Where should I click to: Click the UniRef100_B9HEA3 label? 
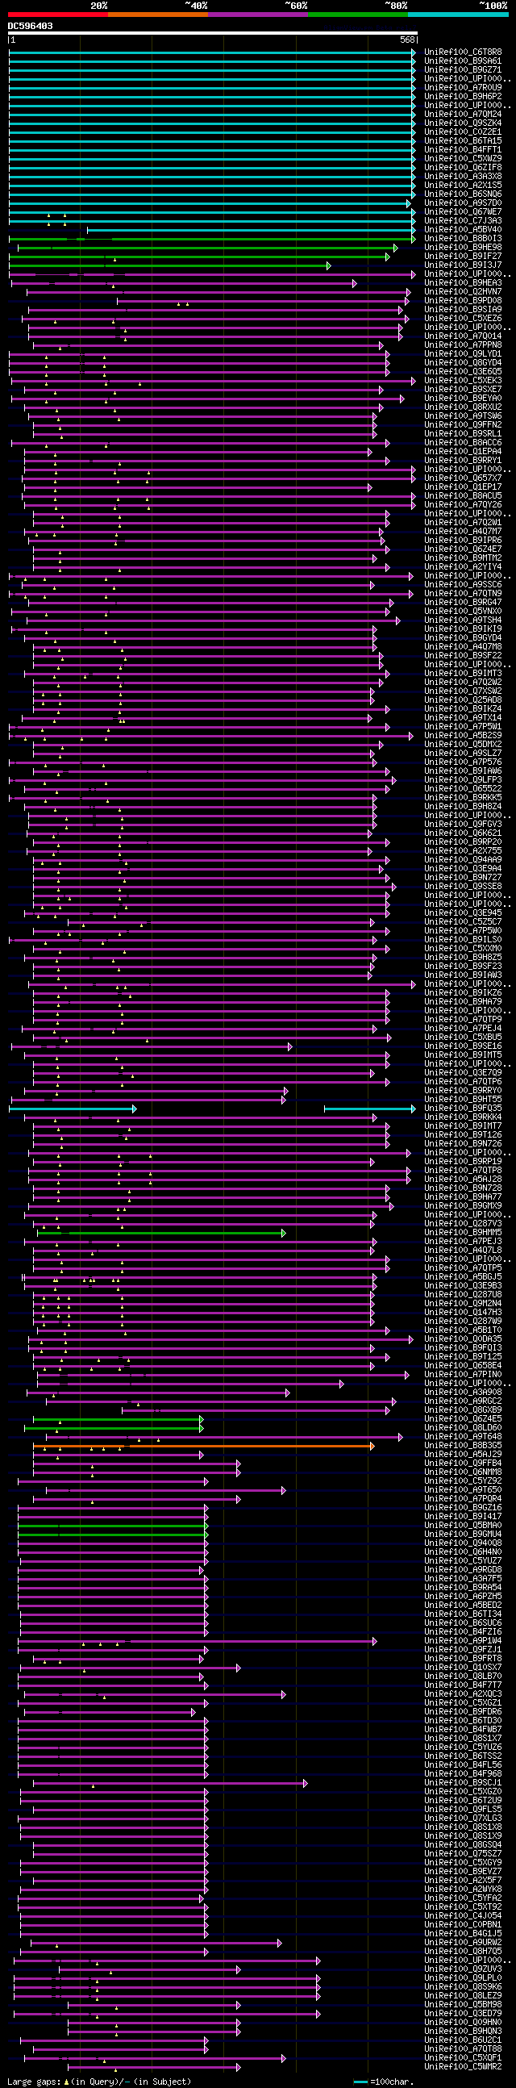point(463,284)
